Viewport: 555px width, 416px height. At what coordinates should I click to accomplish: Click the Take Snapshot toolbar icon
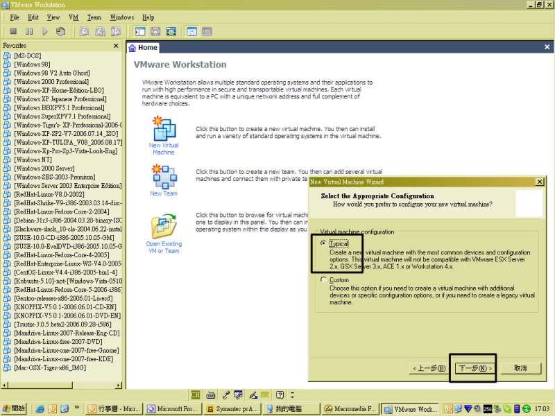coord(84,31)
